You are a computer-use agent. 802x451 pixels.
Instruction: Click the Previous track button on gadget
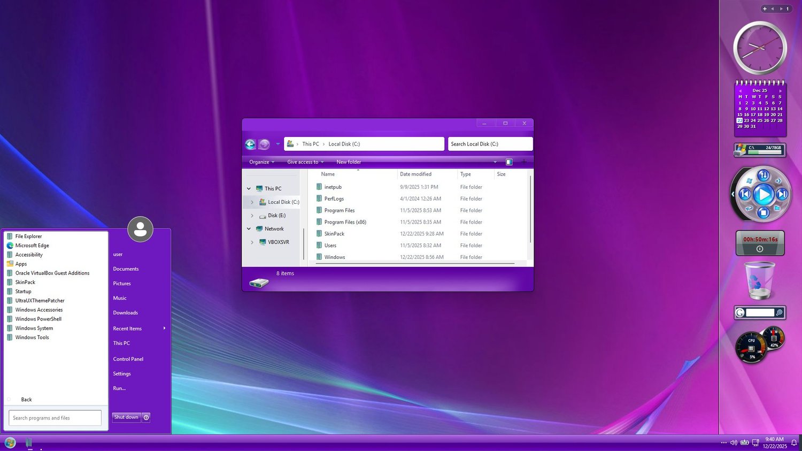coord(745,194)
